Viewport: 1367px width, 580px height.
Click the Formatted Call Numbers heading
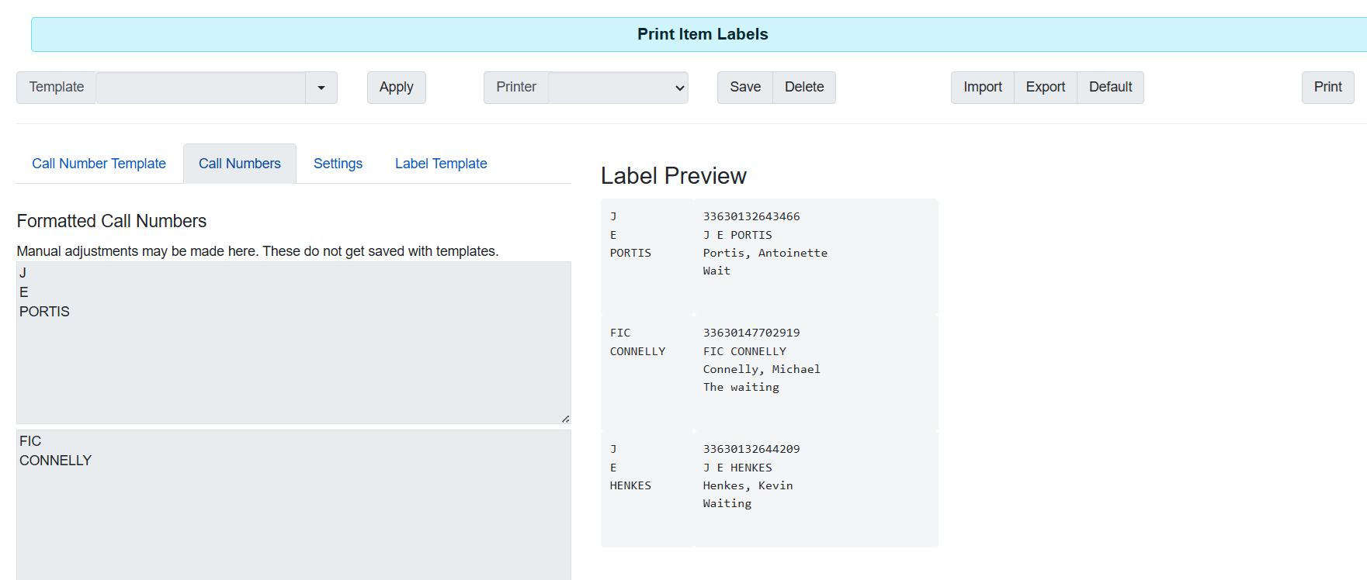[x=112, y=221]
